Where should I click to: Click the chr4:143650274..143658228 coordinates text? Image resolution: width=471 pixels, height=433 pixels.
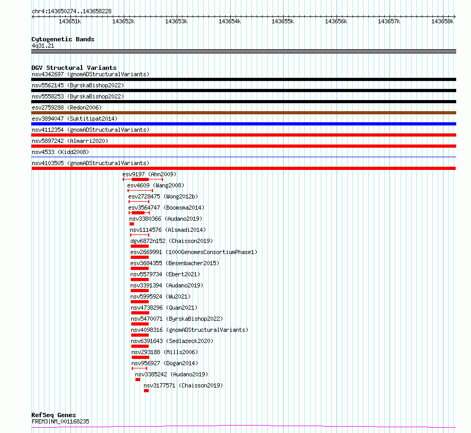point(71,11)
